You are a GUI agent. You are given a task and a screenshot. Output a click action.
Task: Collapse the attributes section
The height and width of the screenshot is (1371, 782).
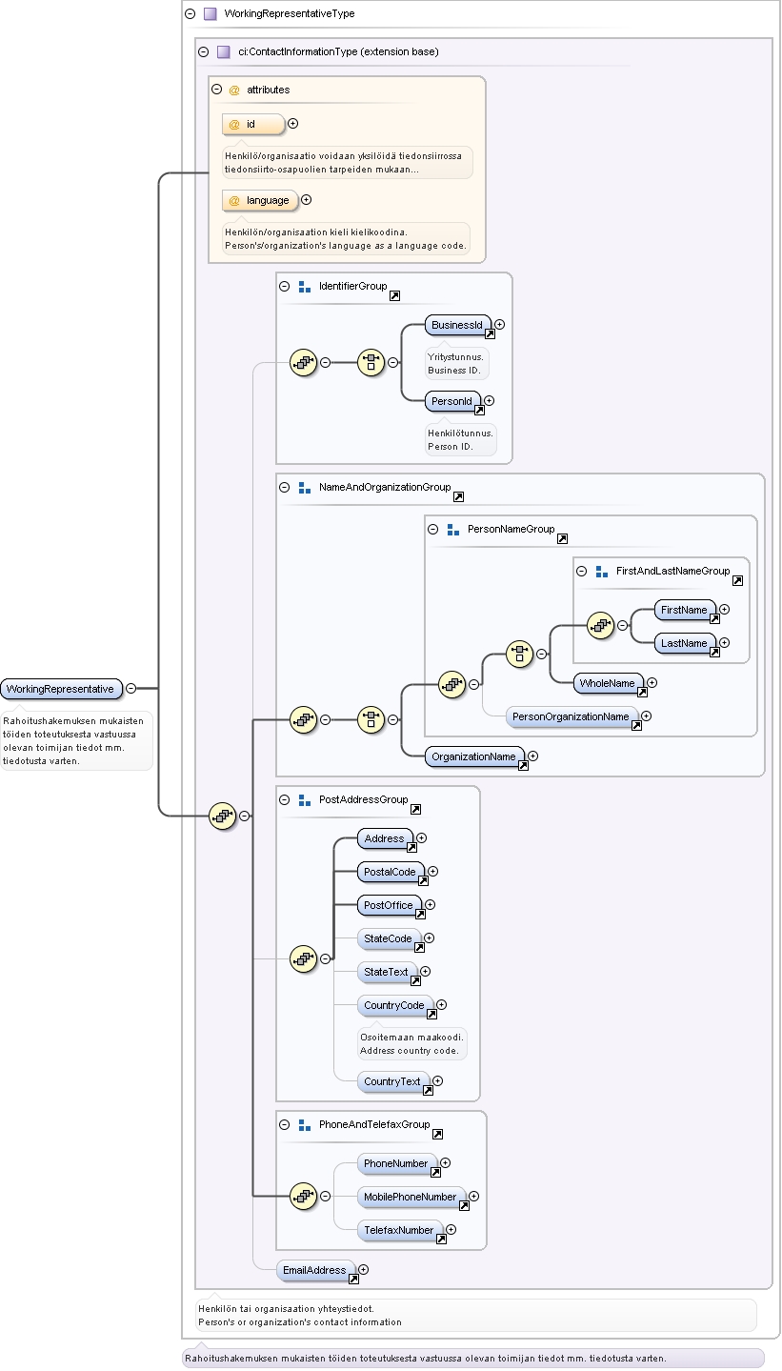pyautogui.click(x=217, y=90)
